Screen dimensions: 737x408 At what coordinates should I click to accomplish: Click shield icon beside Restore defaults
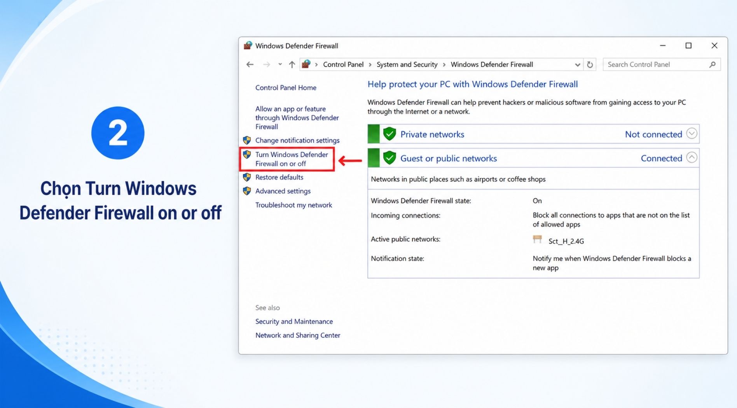247,177
